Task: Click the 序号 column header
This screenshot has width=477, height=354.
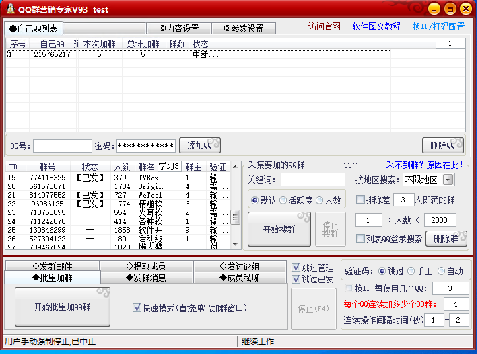Action: [x=18, y=44]
